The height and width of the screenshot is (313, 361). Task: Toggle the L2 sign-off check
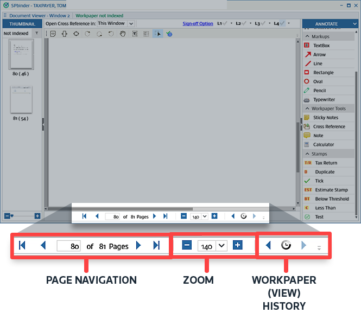(x=241, y=23)
